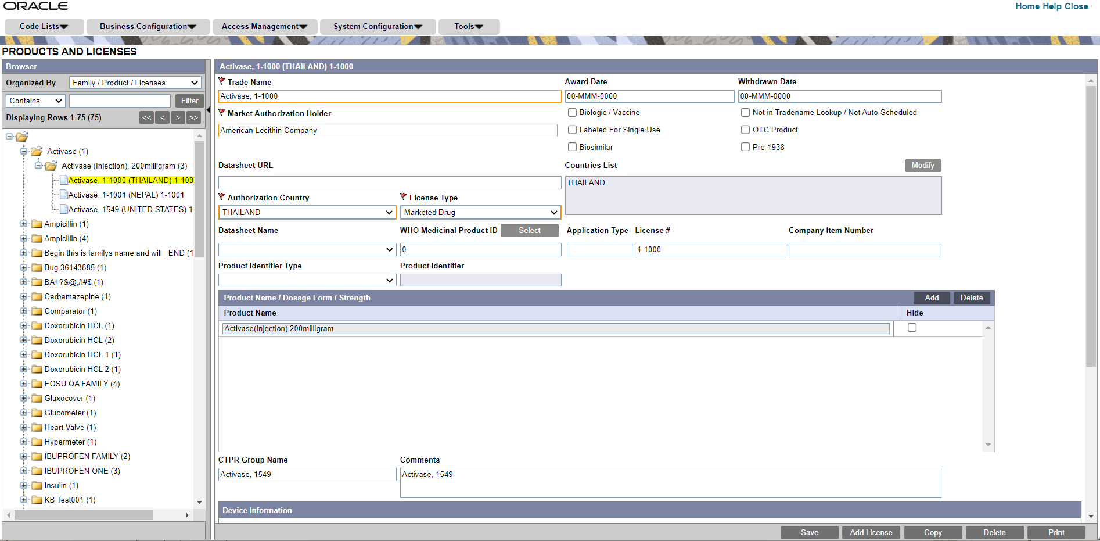Viewport: 1100px width, 541px height.
Task: Click the Filter button
Action: [190, 101]
